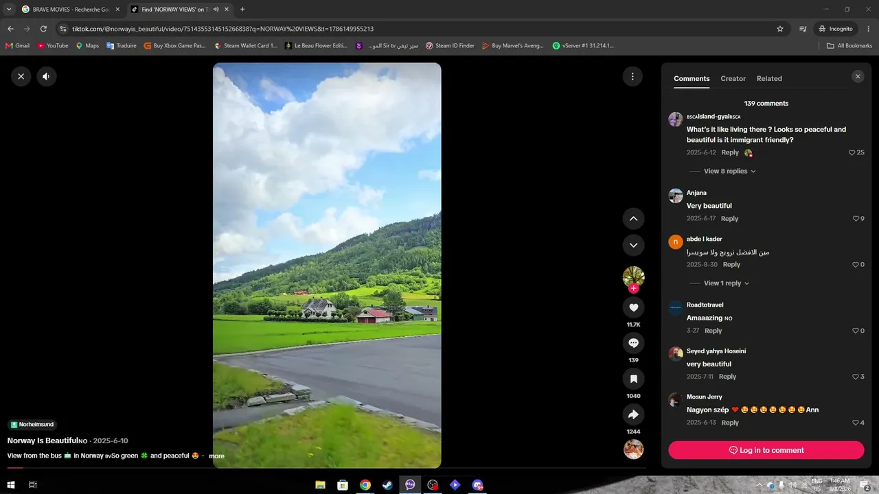Open the Chrome three-dot menu
This screenshot has height=494, width=879.
[869, 29]
